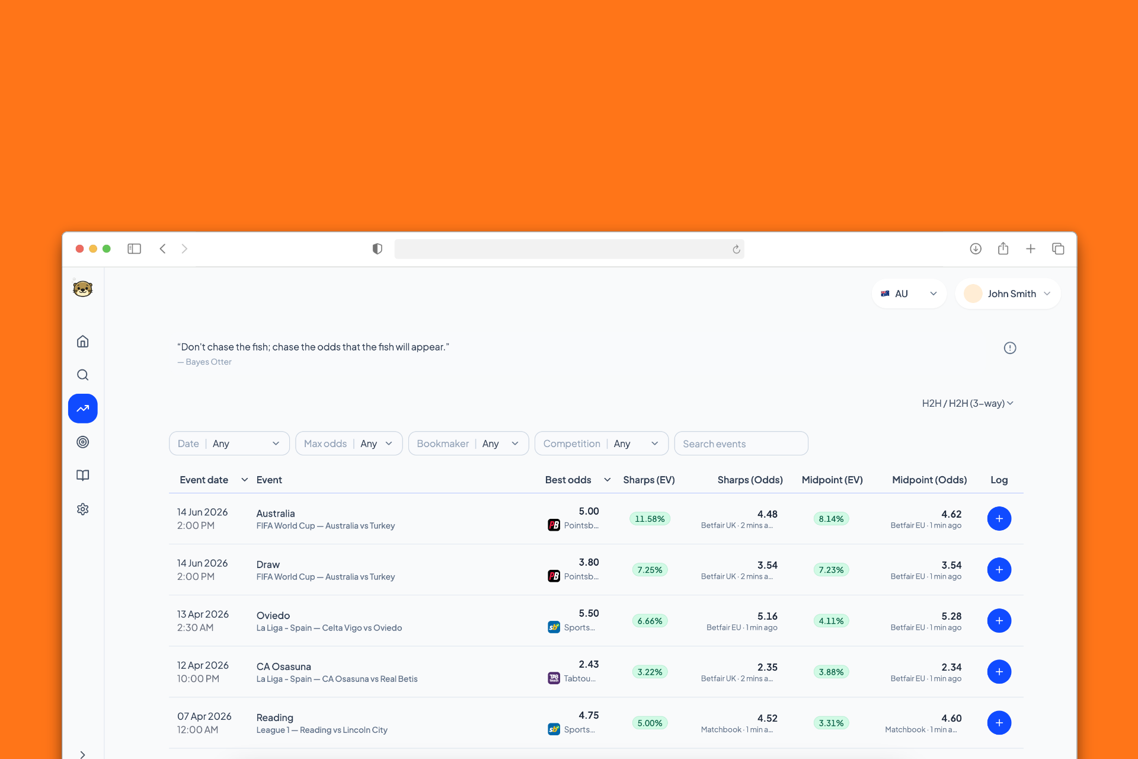Open the book guide sidebar icon
1138x759 pixels.
83,476
